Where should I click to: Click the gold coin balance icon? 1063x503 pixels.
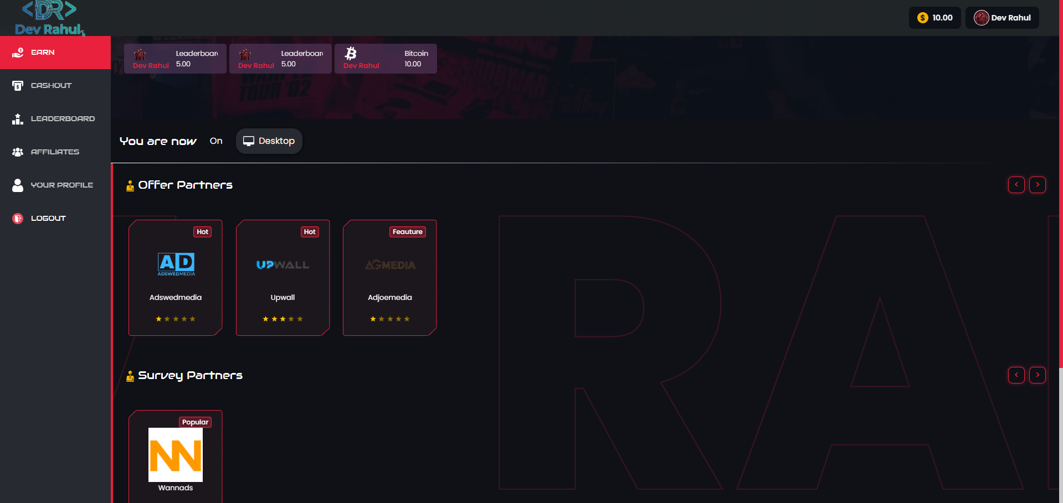point(922,18)
